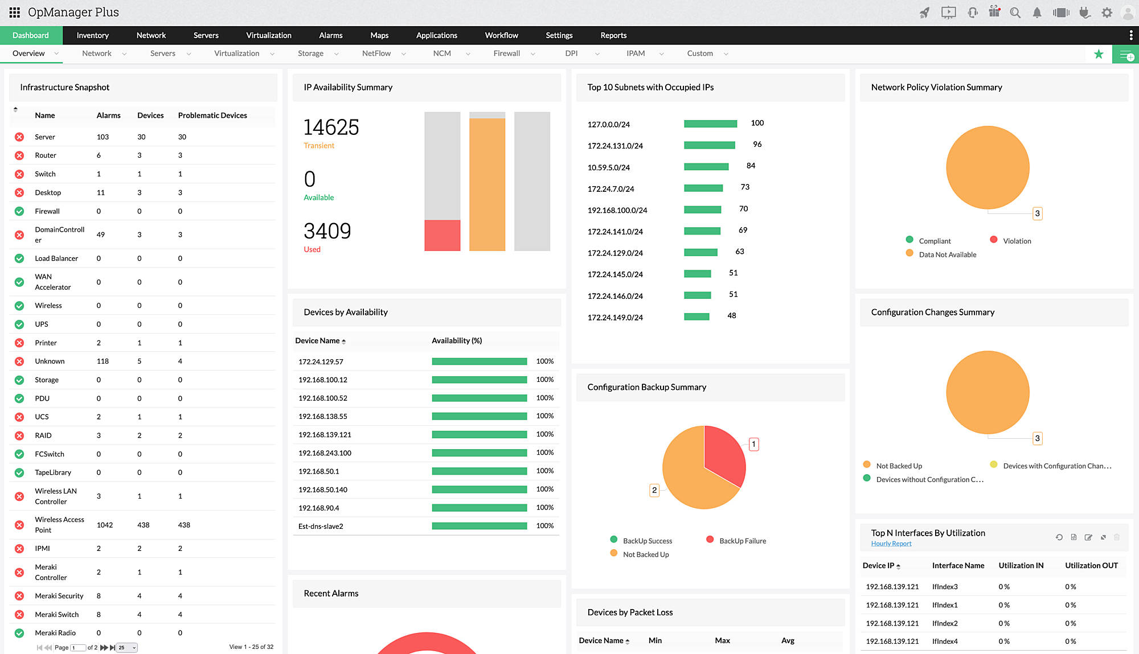Click the rocket quick-start icon

tap(924, 13)
